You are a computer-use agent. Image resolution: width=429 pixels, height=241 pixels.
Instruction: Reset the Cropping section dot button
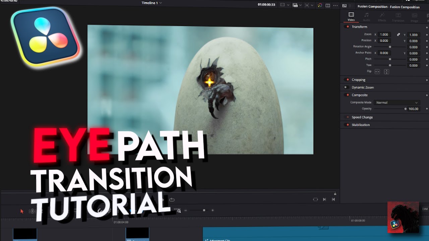pyautogui.click(x=427, y=80)
